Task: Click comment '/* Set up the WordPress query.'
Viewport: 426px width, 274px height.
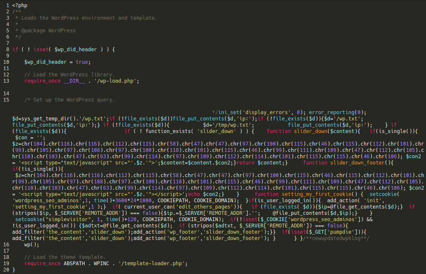Action: pos(70,100)
